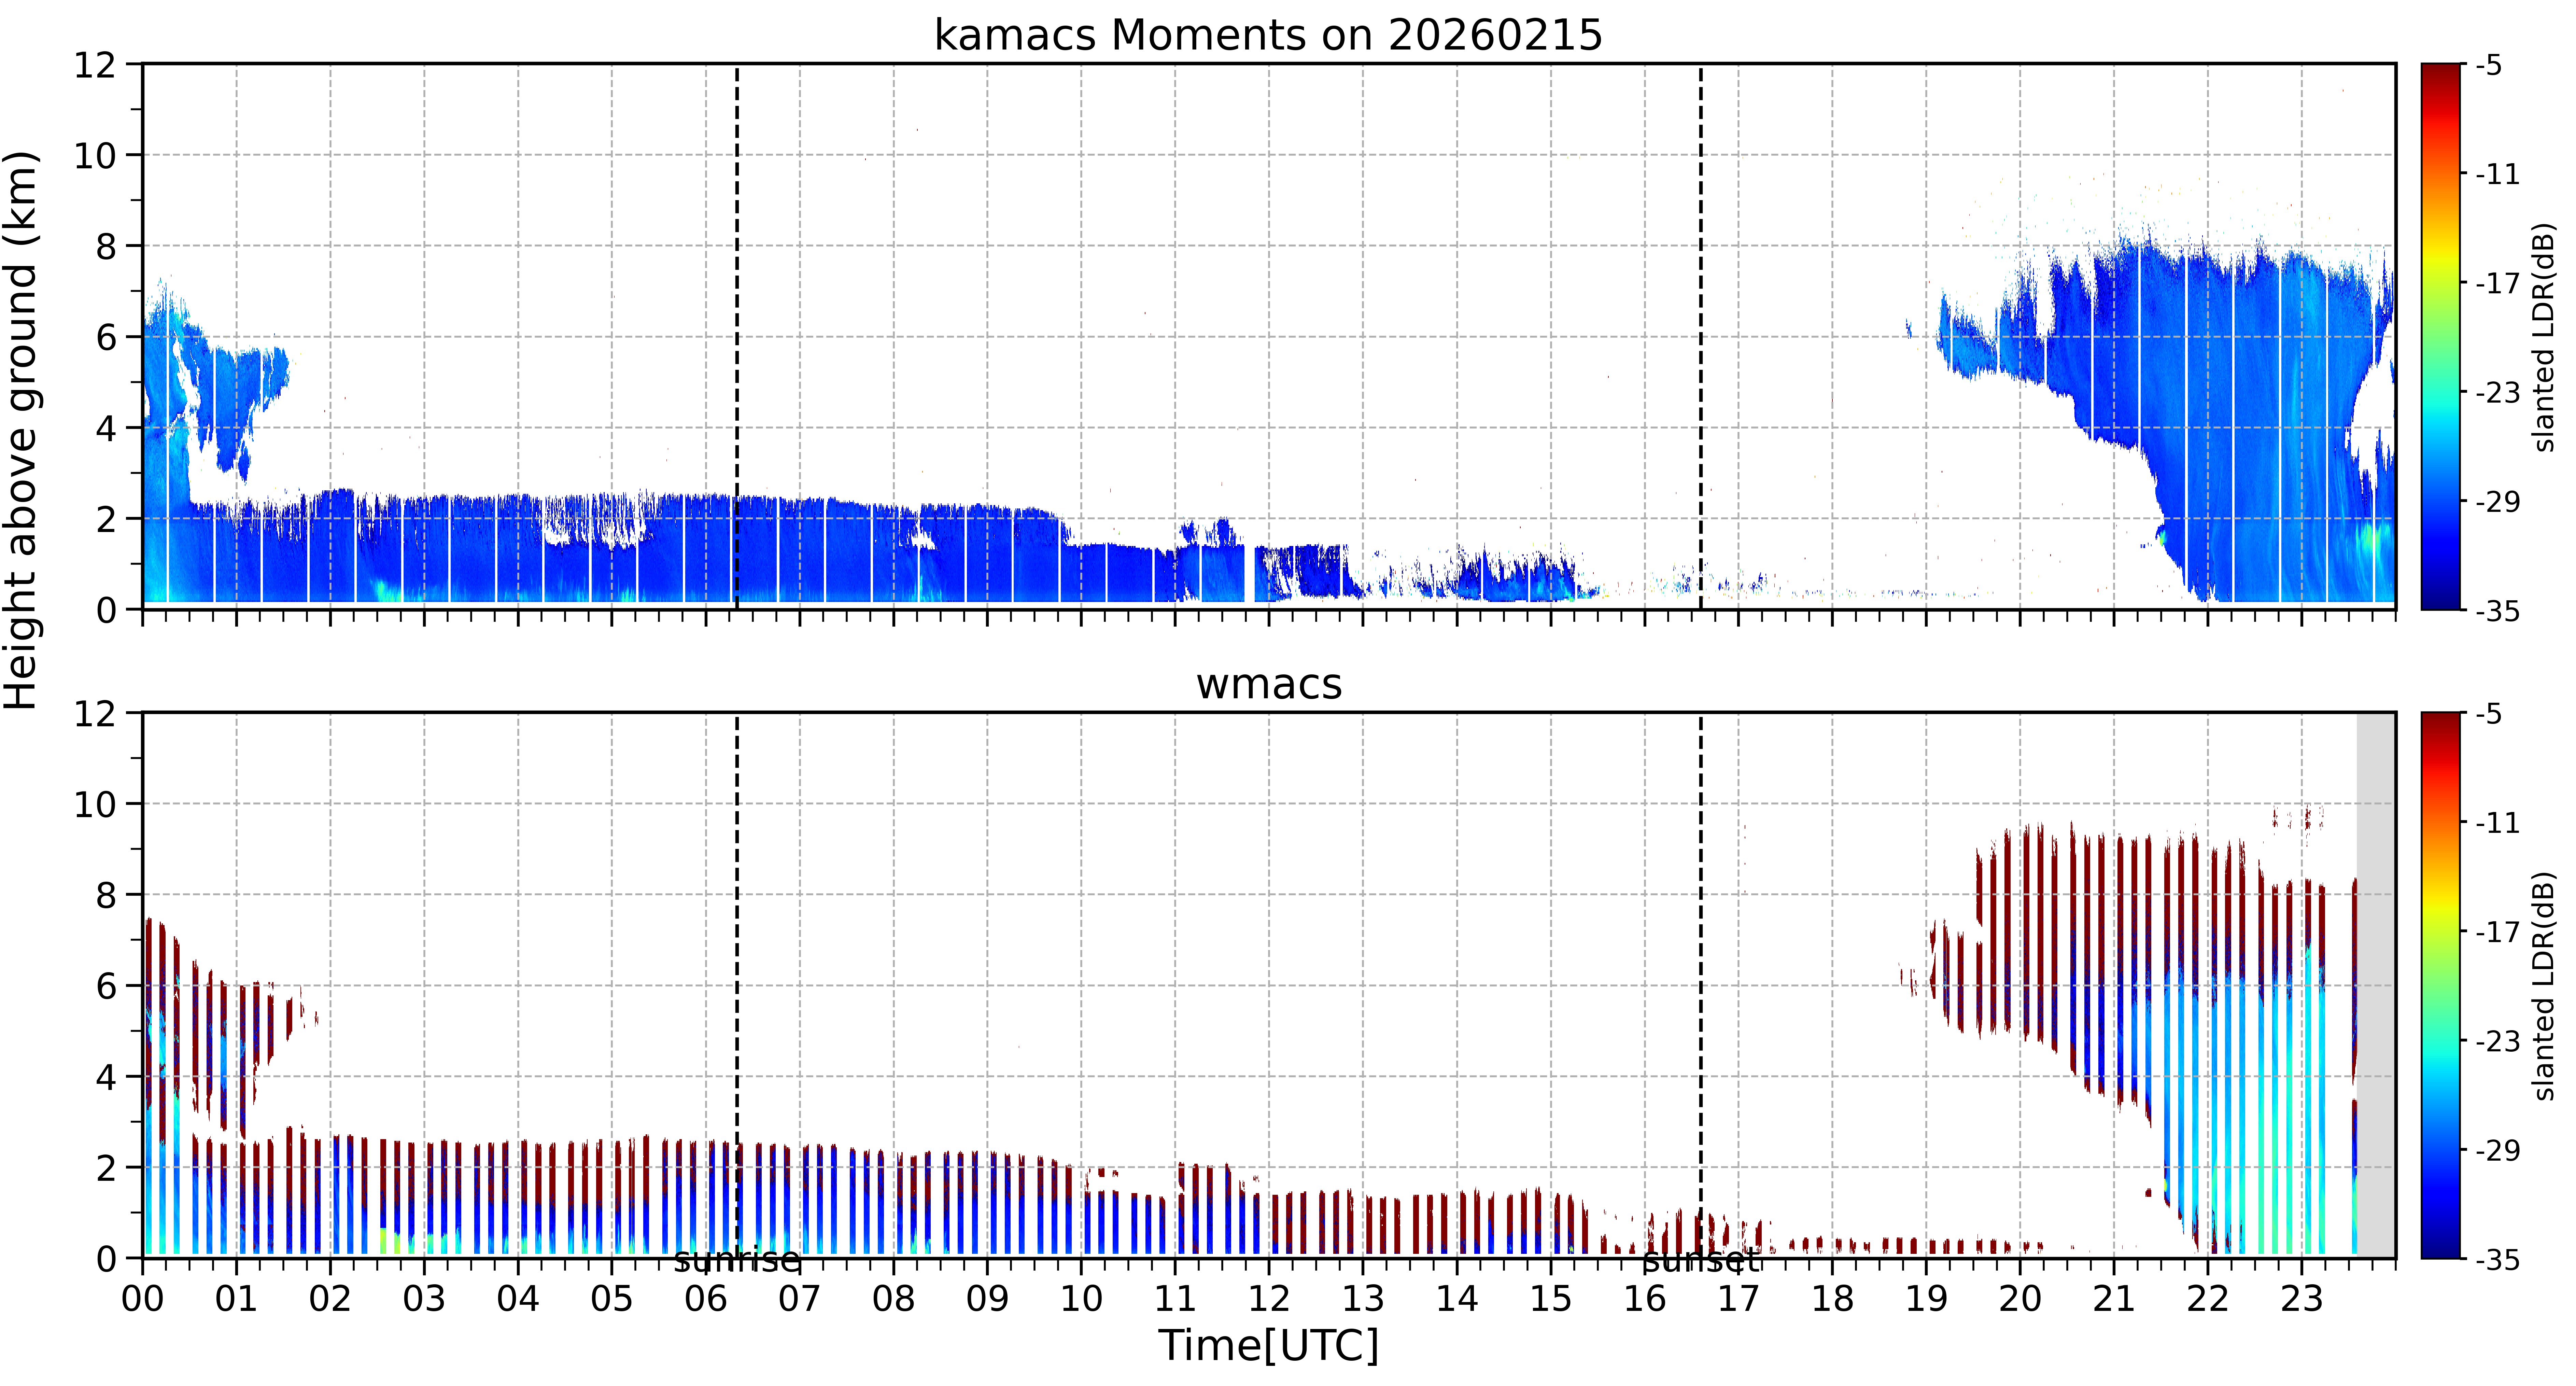The height and width of the screenshot is (1386, 2576).
Task: Click the gray shaded region in the wmacs panel
Action: [2376, 985]
